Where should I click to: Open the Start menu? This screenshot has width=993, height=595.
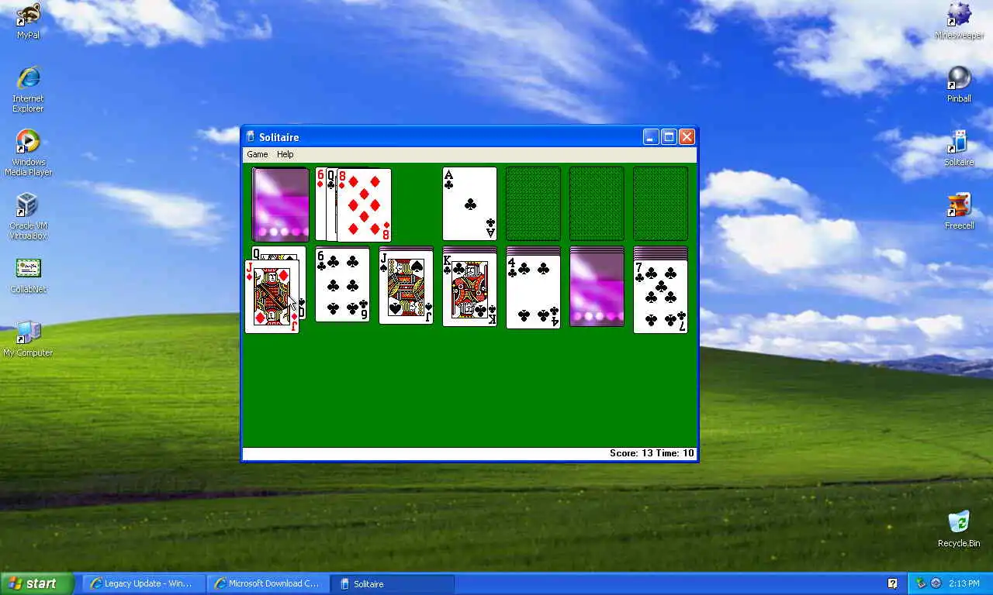pyautogui.click(x=36, y=583)
